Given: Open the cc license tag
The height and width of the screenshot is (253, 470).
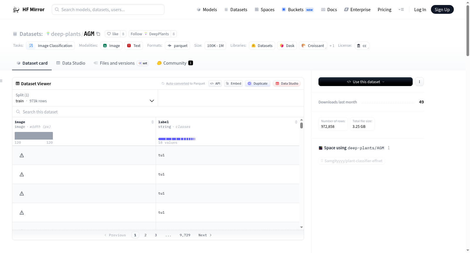Looking at the screenshot, I should [362, 46].
